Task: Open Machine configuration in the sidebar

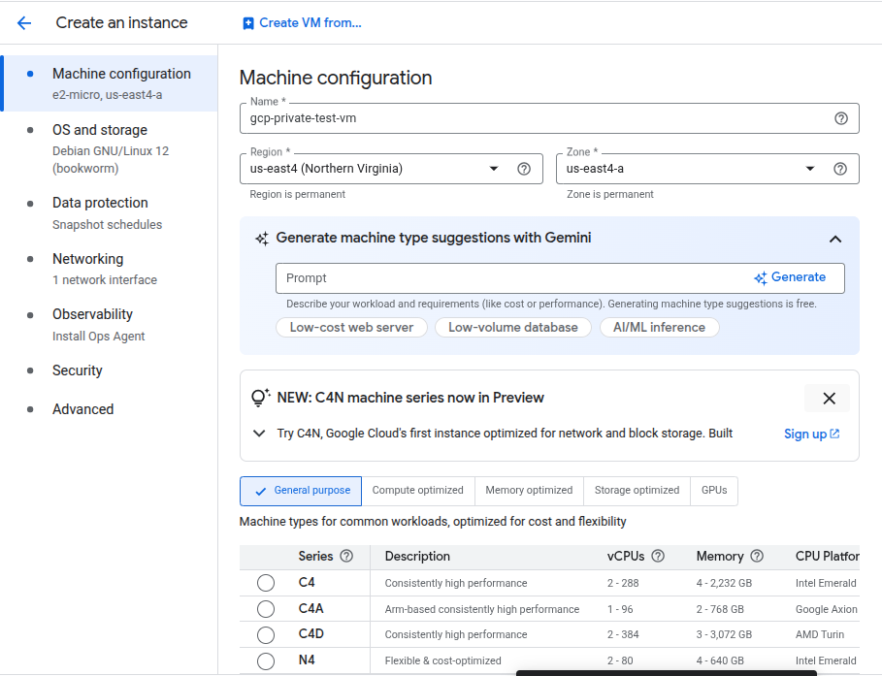Action: click(111, 83)
